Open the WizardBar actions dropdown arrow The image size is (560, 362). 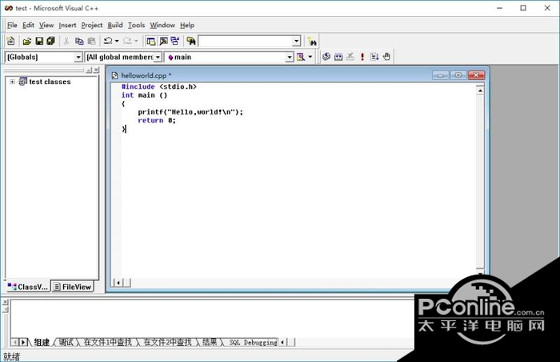310,57
